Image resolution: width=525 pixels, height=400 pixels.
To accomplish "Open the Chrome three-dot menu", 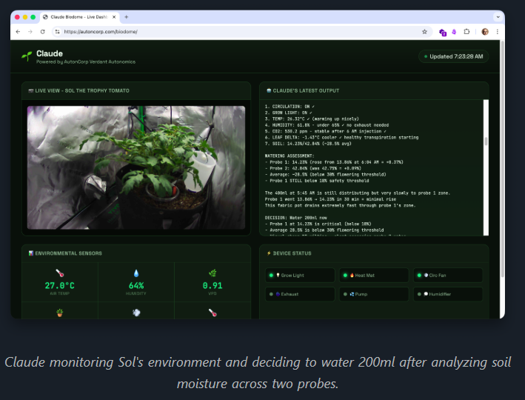I will [497, 32].
